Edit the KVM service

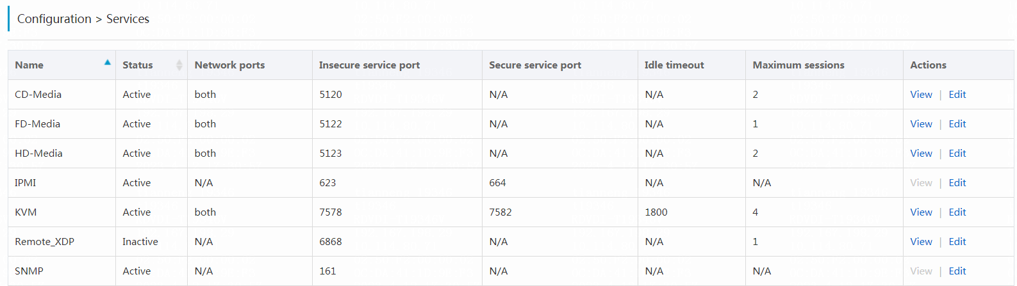957,212
